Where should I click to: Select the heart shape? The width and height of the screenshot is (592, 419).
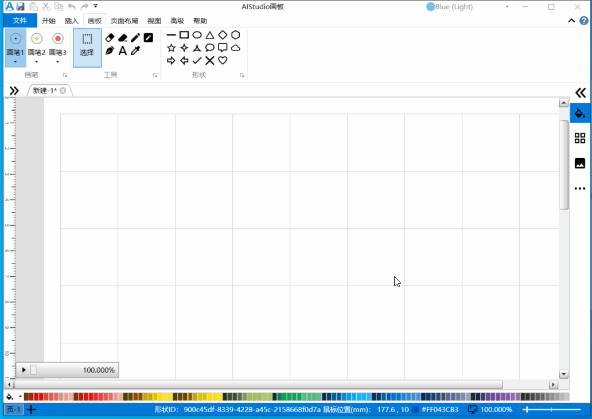click(223, 60)
